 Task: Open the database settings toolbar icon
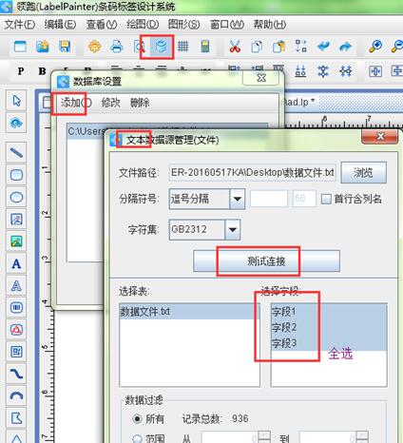(162, 47)
